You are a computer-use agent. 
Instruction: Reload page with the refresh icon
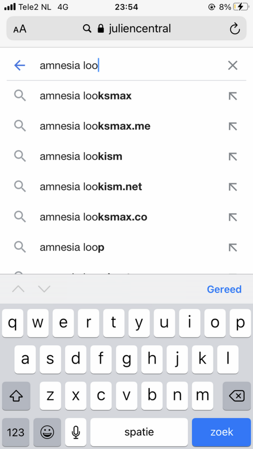point(235,29)
